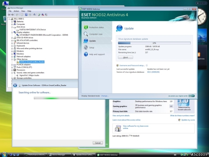The height and width of the screenshot is (157, 209).
Task: Collapse the Disk drives node
Action: [12, 27]
